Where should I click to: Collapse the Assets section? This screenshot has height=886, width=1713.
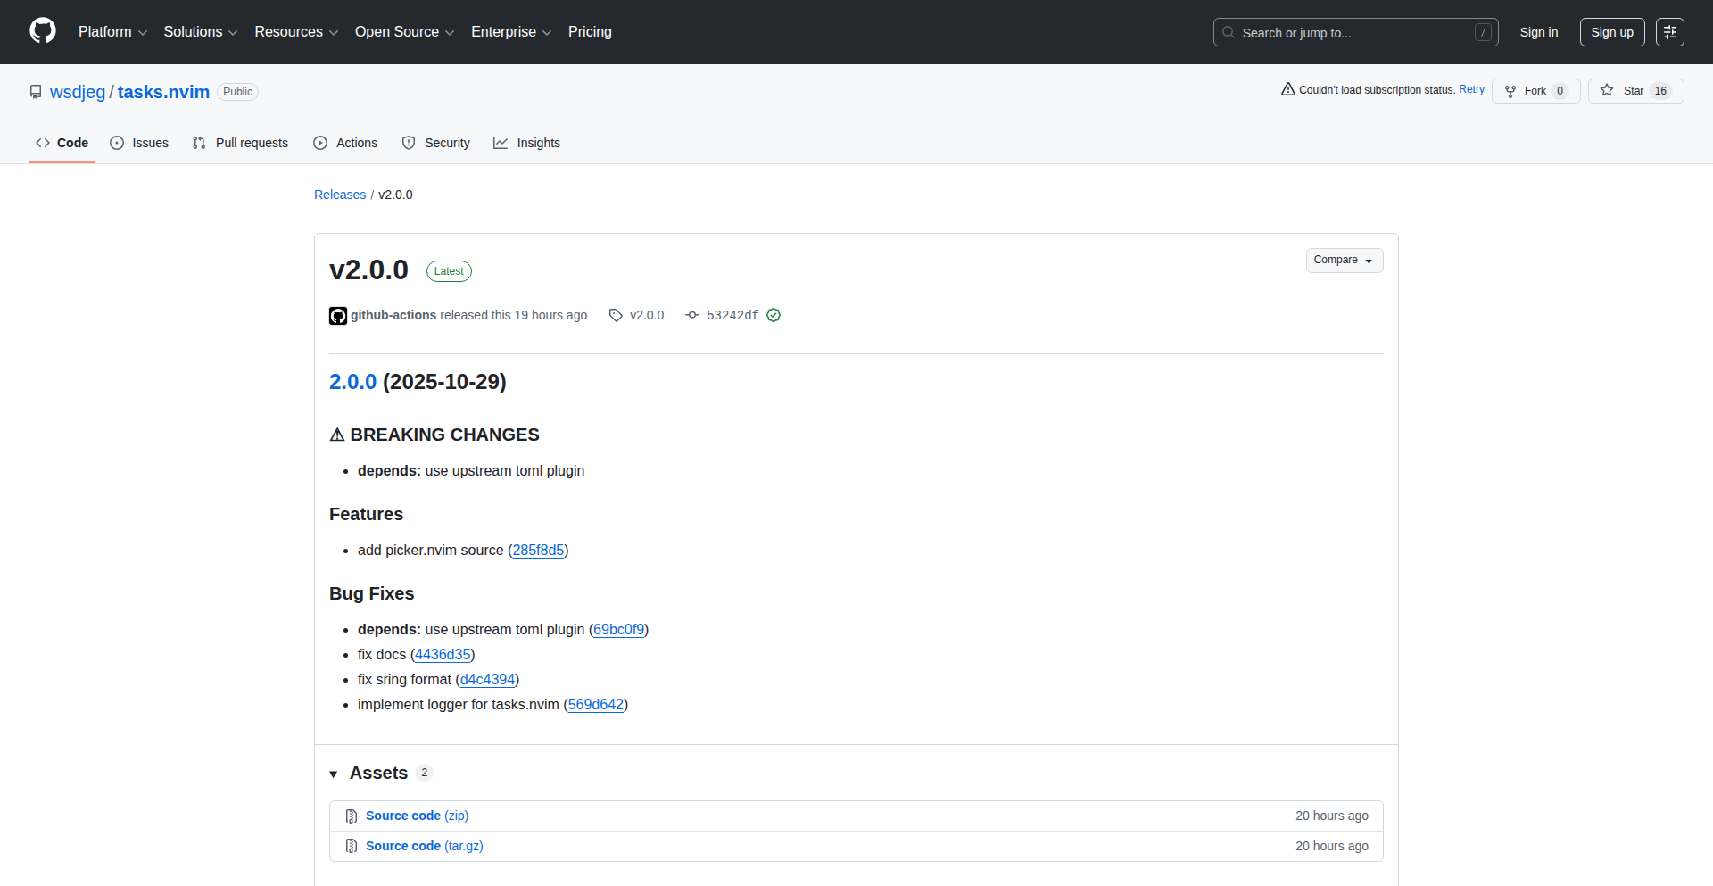click(x=335, y=774)
